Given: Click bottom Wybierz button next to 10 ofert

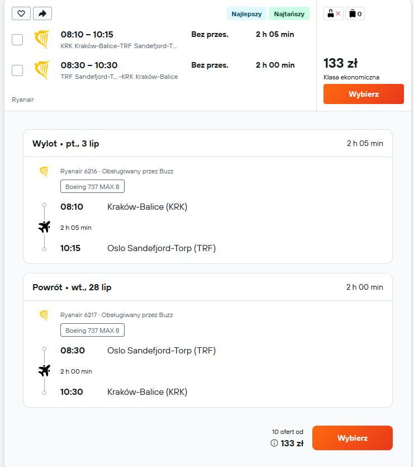Looking at the screenshot, I should tap(353, 438).
